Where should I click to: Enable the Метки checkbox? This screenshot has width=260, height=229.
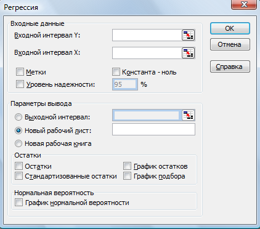tap(20, 72)
